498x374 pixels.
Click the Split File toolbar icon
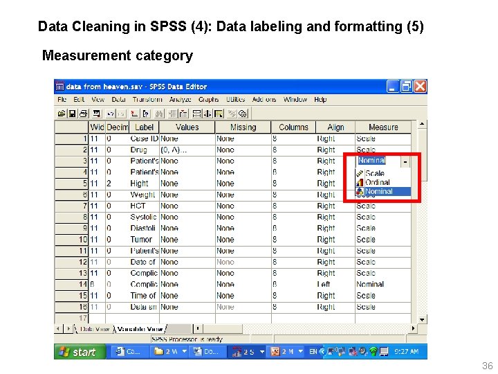(x=197, y=114)
